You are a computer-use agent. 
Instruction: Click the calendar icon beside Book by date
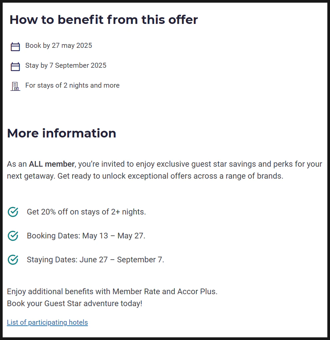coord(15,46)
